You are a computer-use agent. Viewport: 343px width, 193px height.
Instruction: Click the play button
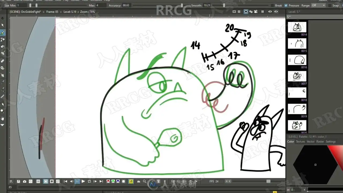(x=83, y=181)
